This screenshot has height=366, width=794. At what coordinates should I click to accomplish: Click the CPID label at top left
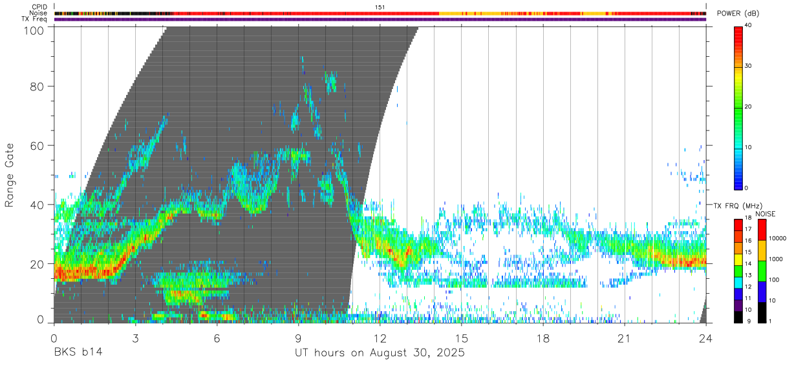(x=39, y=7)
